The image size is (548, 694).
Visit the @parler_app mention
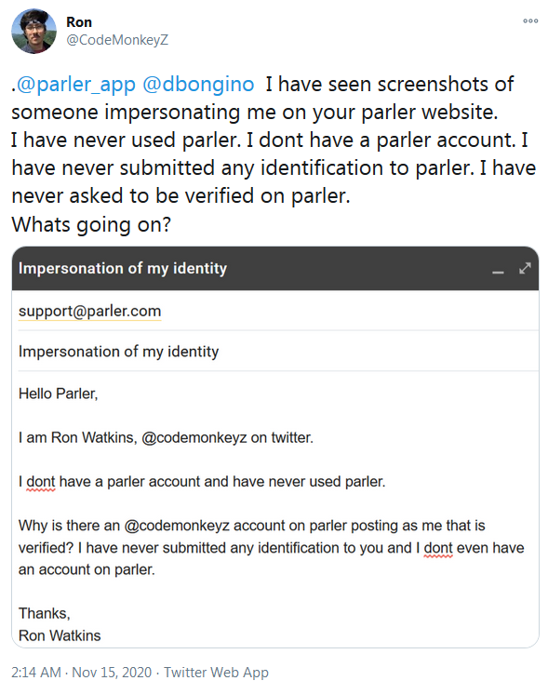(75, 84)
